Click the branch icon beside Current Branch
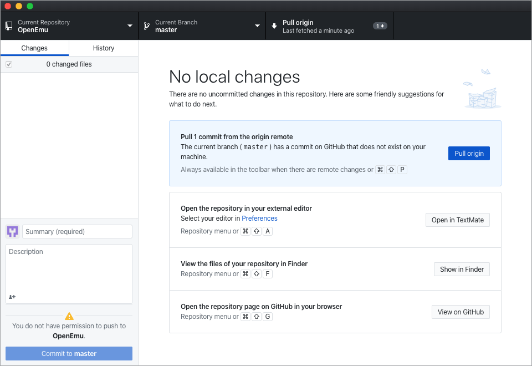Screen dimensions: 532x366 point(146,26)
